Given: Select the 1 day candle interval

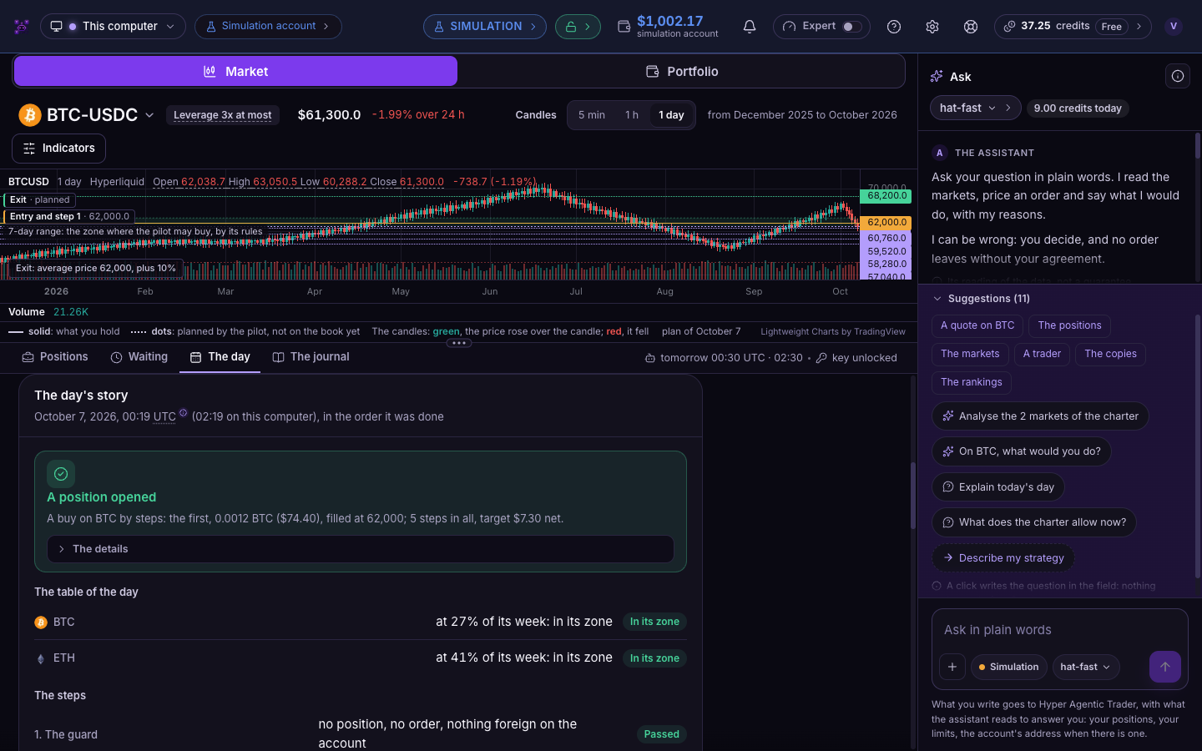Looking at the screenshot, I should coord(671,115).
